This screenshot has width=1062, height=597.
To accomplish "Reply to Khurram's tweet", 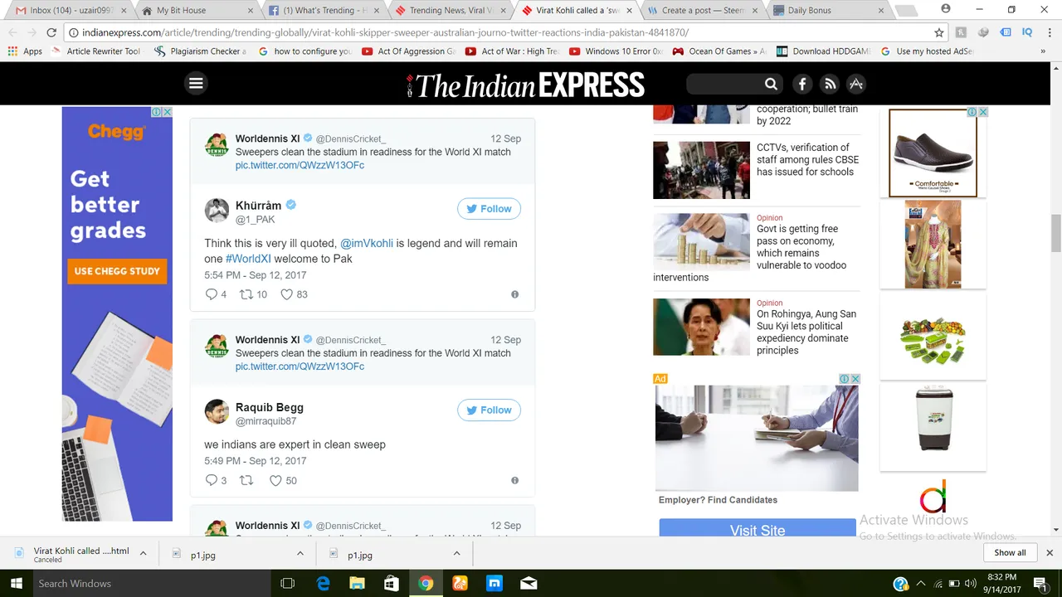I will point(212,294).
